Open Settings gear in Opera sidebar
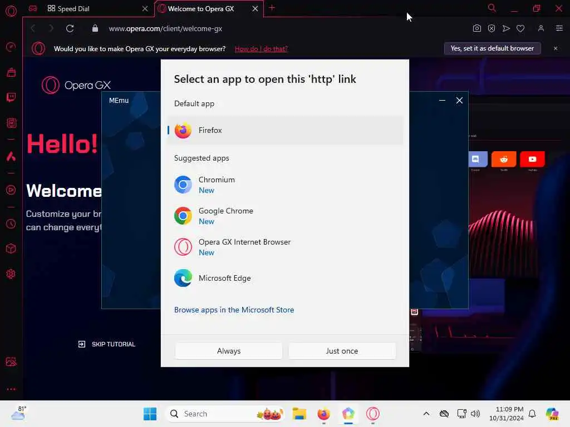570x427 pixels. (x=11, y=274)
